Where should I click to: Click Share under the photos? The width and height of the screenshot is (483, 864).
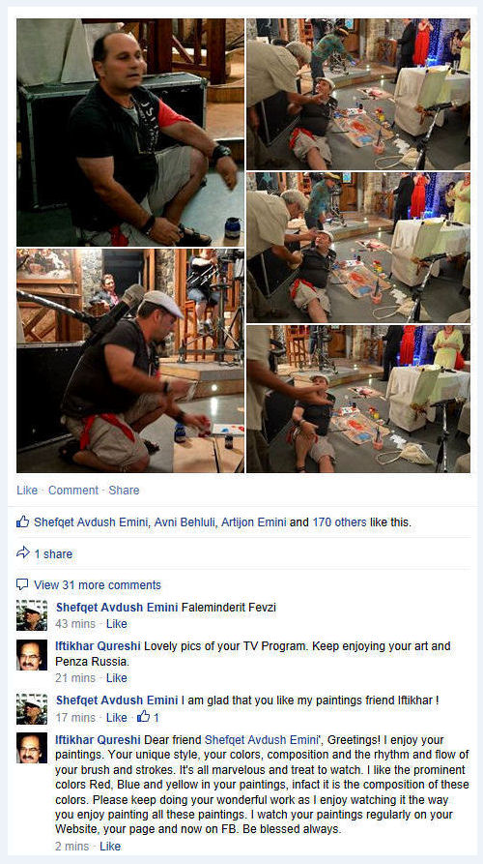click(x=124, y=490)
